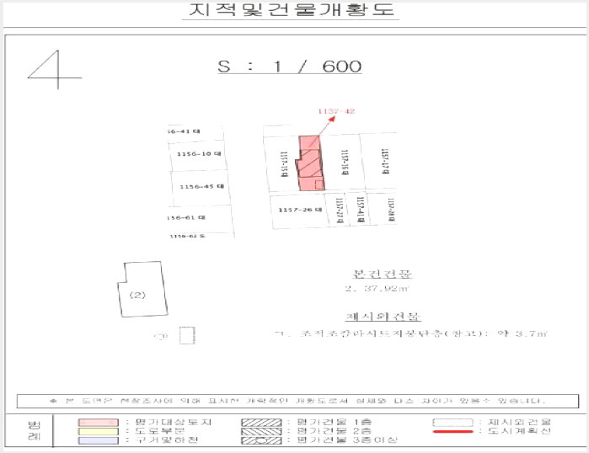
Task: Click the underlined heading 제시외건물
Action: (x=383, y=317)
